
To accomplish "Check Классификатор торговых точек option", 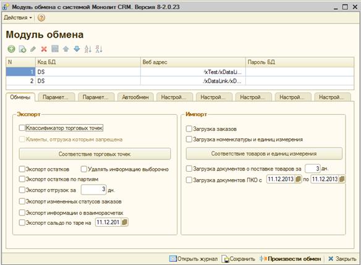I will pyautogui.click(x=22, y=128).
